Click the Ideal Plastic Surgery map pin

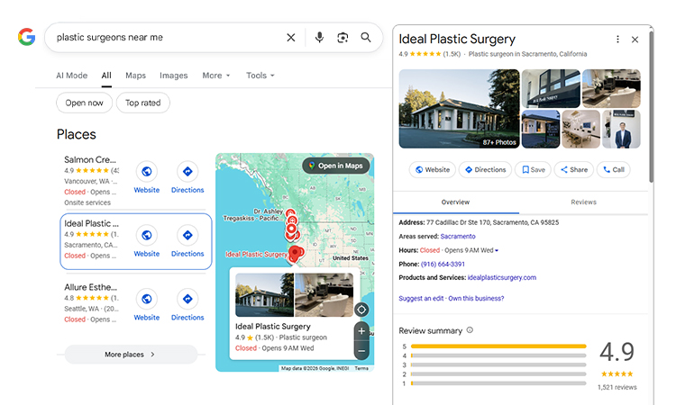tap(295, 254)
